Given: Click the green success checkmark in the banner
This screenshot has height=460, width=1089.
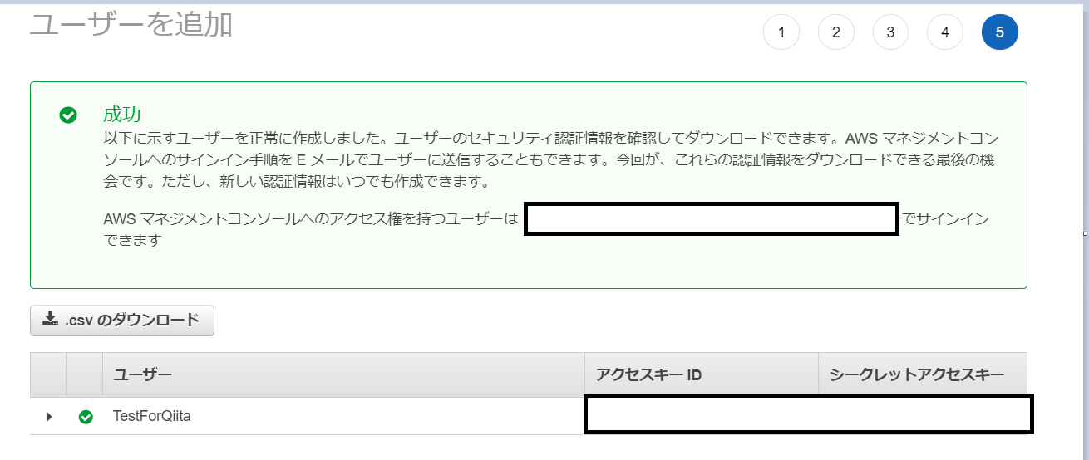Looking at the screenshot, I should click(x=68, y=115).
